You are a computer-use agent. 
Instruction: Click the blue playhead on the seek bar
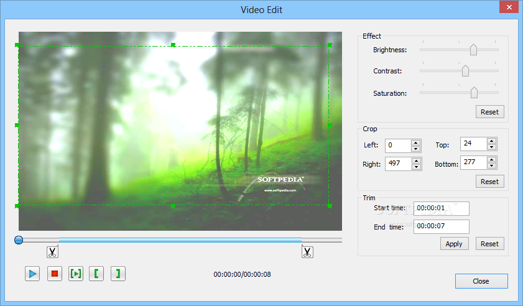pos(19,240)
